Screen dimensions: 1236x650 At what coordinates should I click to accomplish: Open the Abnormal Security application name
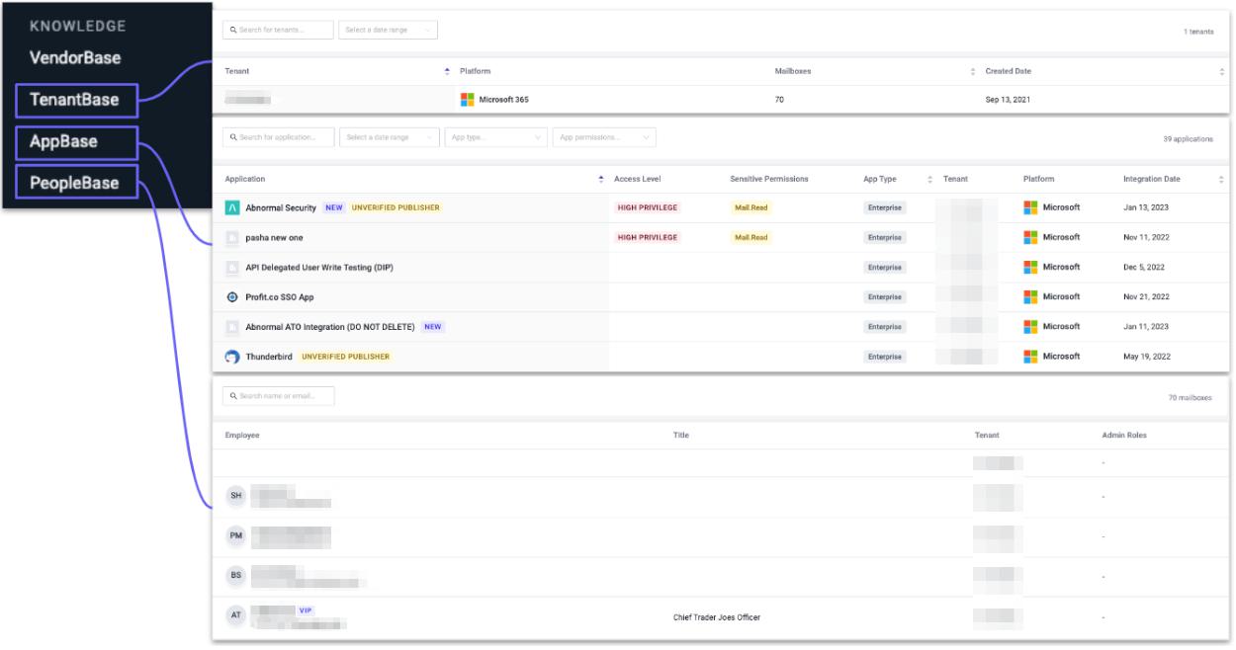pos(281,207)
